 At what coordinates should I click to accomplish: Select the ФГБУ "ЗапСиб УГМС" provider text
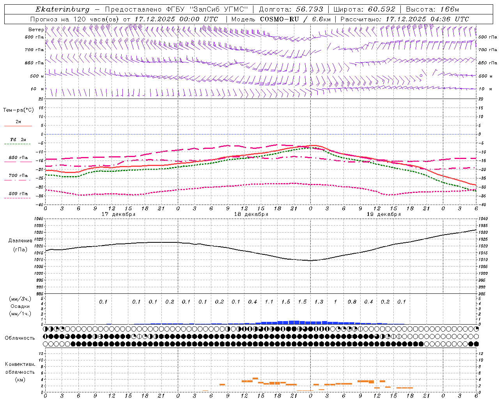207,9
